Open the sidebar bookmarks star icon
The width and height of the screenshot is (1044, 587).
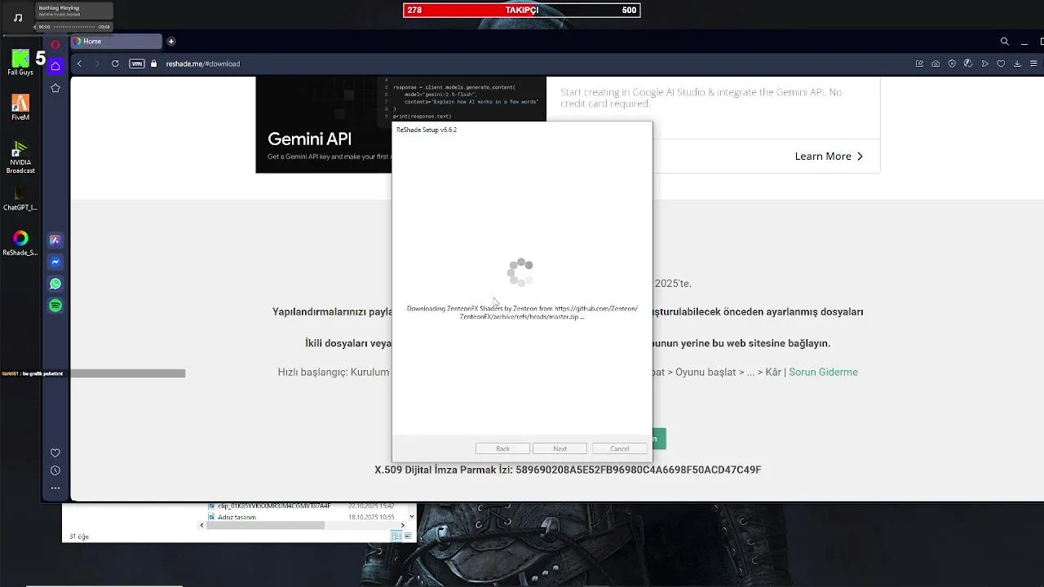tap(55, 88)
